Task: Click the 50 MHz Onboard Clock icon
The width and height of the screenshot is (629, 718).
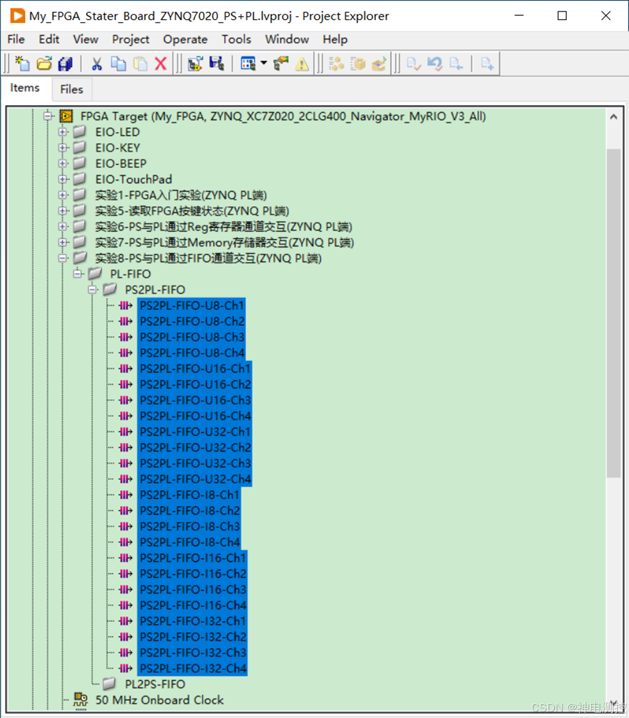Action: pos(80,700)
